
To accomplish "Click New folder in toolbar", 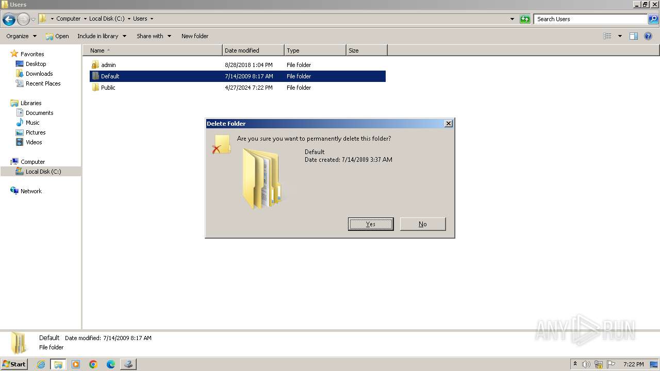I will [x=195, y=36].
